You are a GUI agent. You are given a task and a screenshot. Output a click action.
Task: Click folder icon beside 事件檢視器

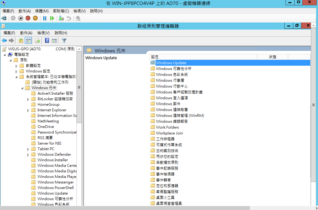coord(153,174)
